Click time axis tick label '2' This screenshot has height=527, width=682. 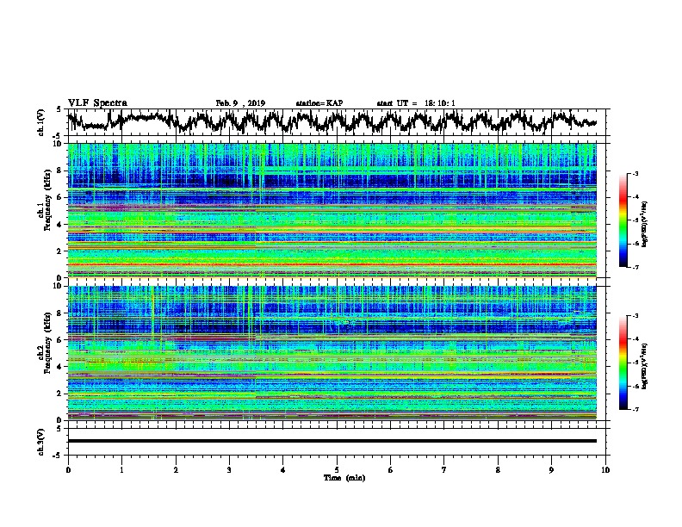(176, 470)
